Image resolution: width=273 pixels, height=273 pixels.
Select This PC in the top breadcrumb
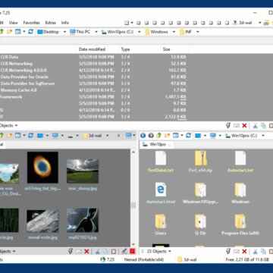(80, 32)
